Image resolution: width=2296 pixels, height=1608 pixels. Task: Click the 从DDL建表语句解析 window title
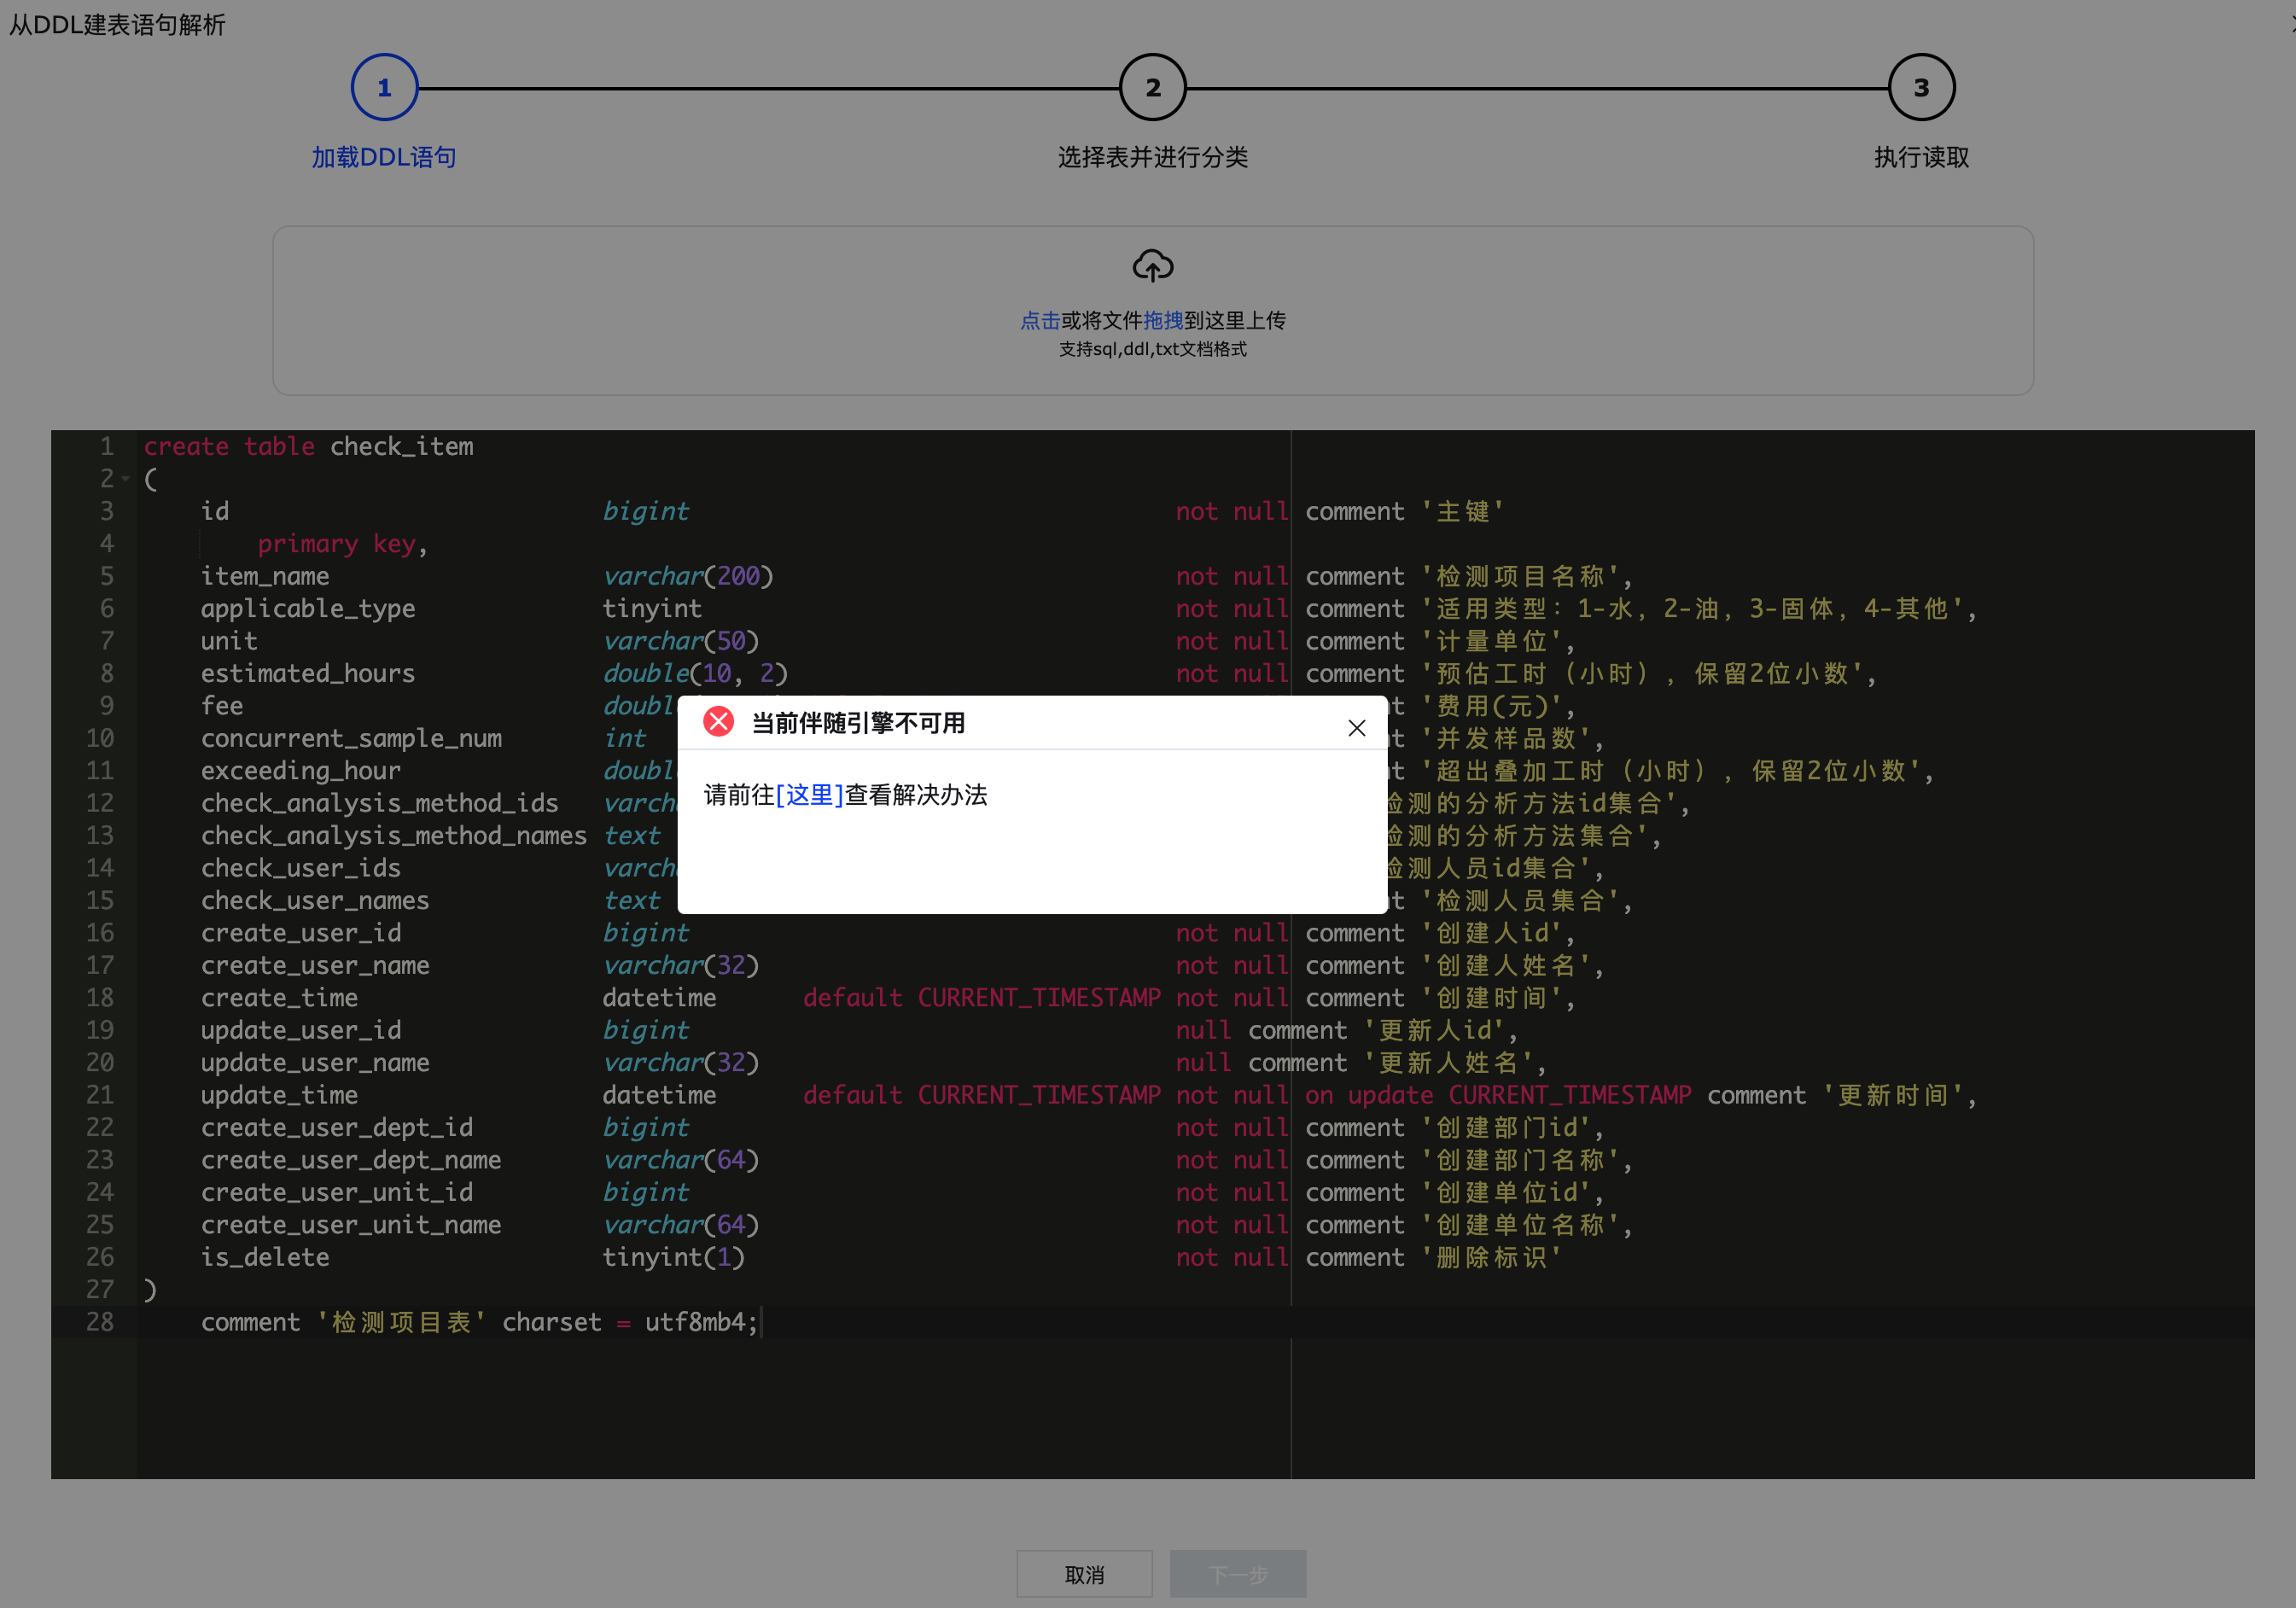coord(117,24)
